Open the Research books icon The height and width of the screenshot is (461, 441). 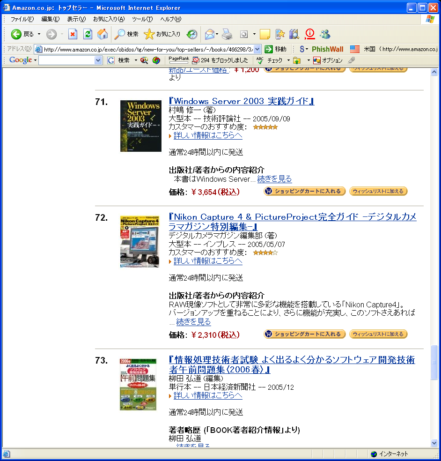(294, 34)
